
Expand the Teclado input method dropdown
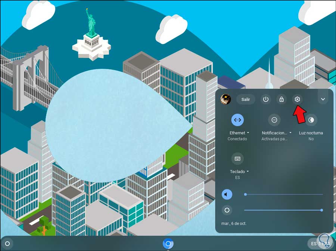pos(239,171)
